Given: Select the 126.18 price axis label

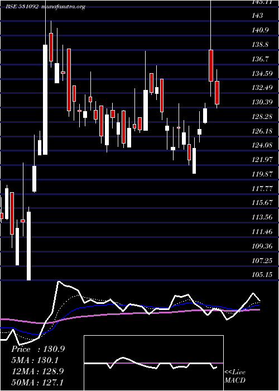Looking at the screenshot, I should coord(262,131).
